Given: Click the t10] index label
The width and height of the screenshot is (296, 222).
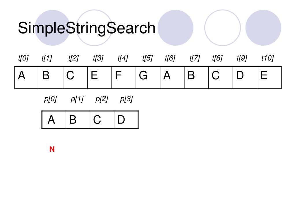Looking at the screenshot, I should (x=267, y=58).
